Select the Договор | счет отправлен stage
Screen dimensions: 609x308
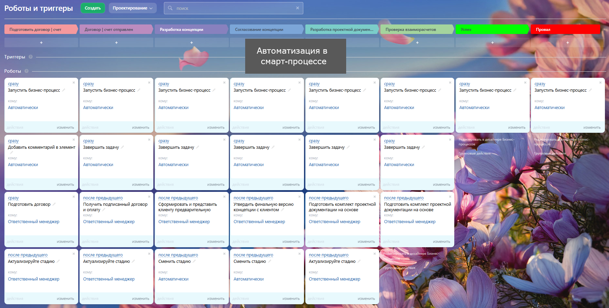[116, 30]
